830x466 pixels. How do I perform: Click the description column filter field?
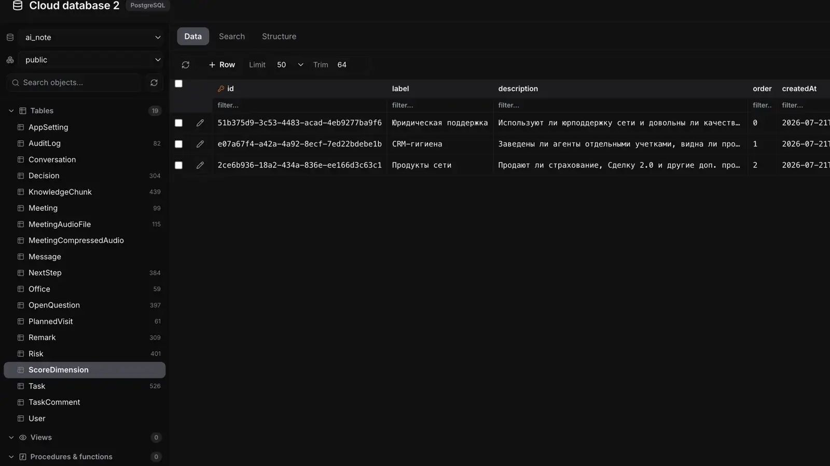coord(620,105)
